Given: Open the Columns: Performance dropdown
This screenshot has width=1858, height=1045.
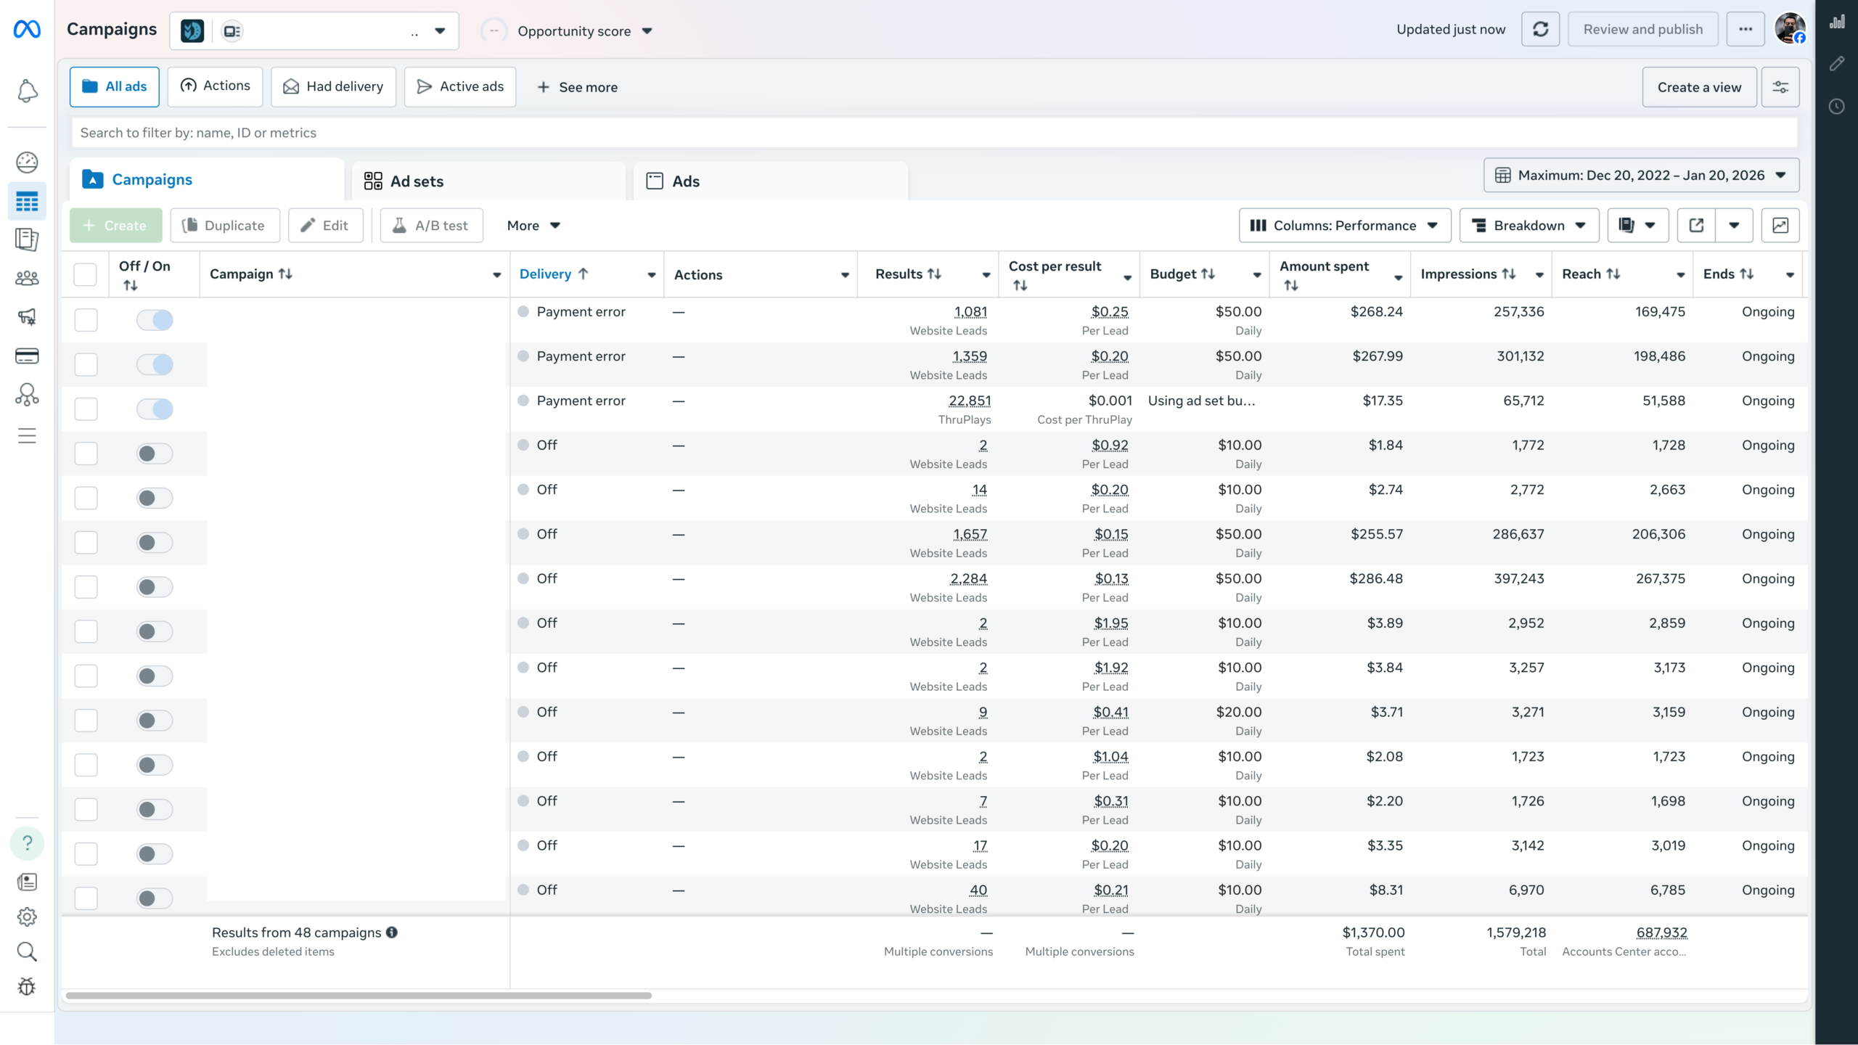Looking at the screenshot, I should tap(1344, 225).
